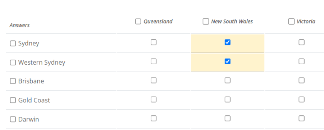The image size is (324, 130).
Task: Check Sydney under Victoria
Action: point(301,42)
